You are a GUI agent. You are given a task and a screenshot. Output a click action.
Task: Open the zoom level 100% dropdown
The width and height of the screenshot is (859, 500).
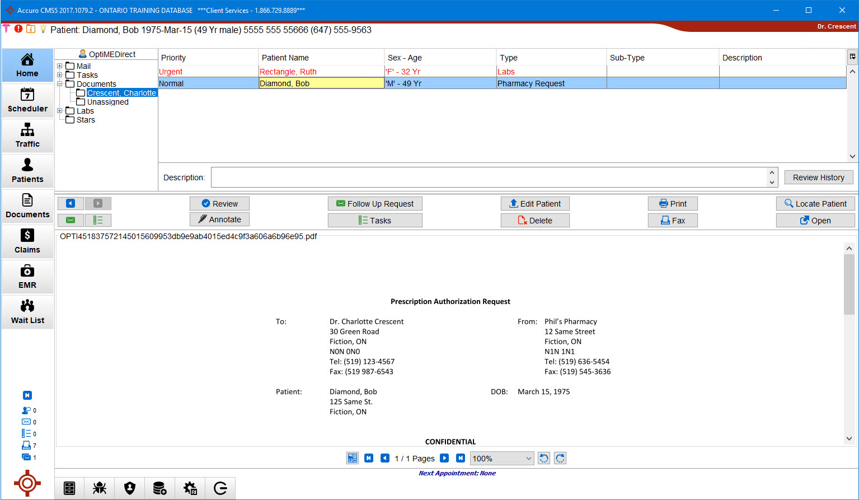click(x=502, y=458)
